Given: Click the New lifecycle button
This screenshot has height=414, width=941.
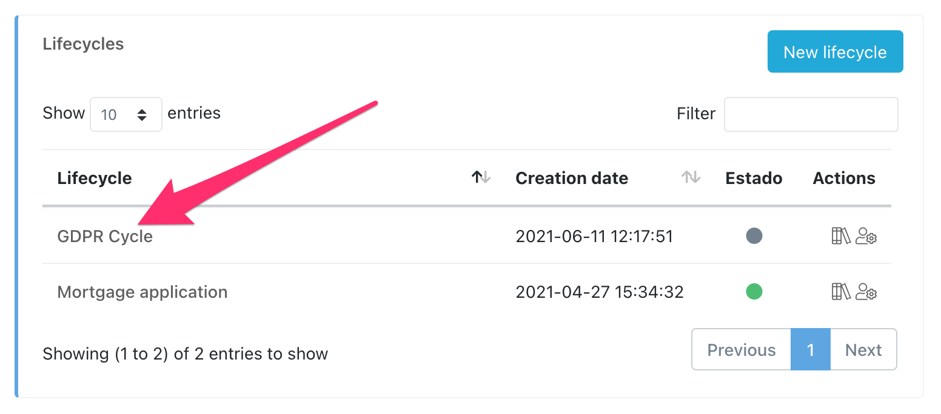Looking at the screenshot, I should 835,52.
